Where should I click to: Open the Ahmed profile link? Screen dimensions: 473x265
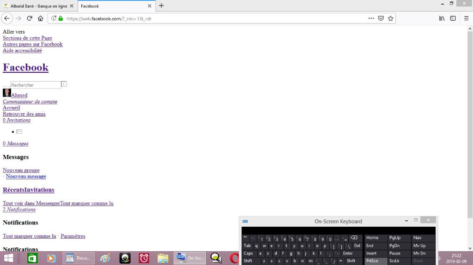click(x=19, y=95)
